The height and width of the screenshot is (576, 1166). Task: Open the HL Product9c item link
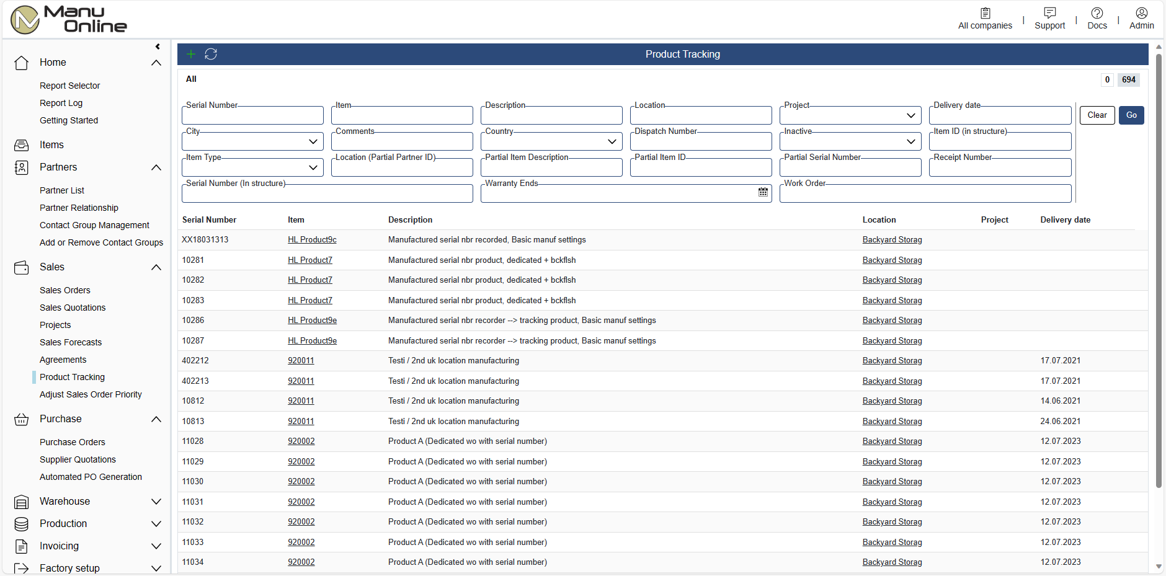pos(312,240)
